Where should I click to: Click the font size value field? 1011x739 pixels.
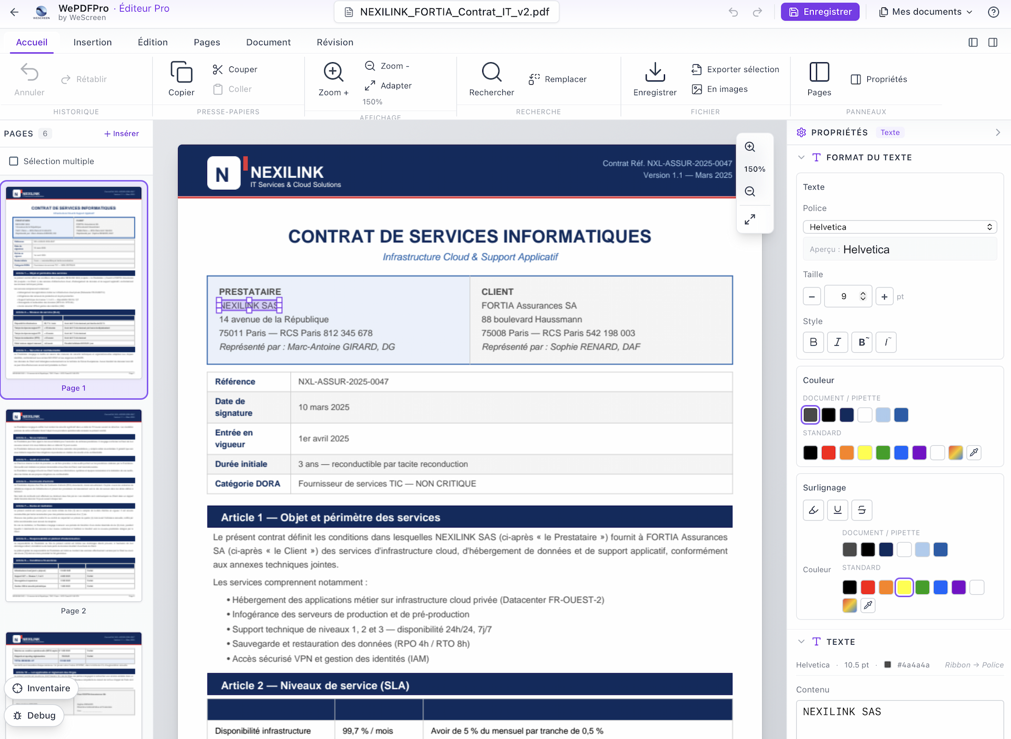coord(843,296)
